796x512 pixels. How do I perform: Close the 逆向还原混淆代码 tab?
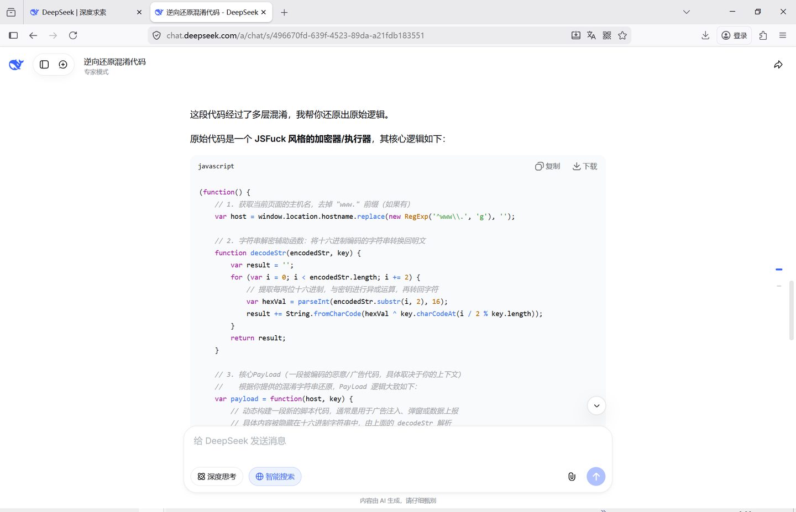coord(264,12)
